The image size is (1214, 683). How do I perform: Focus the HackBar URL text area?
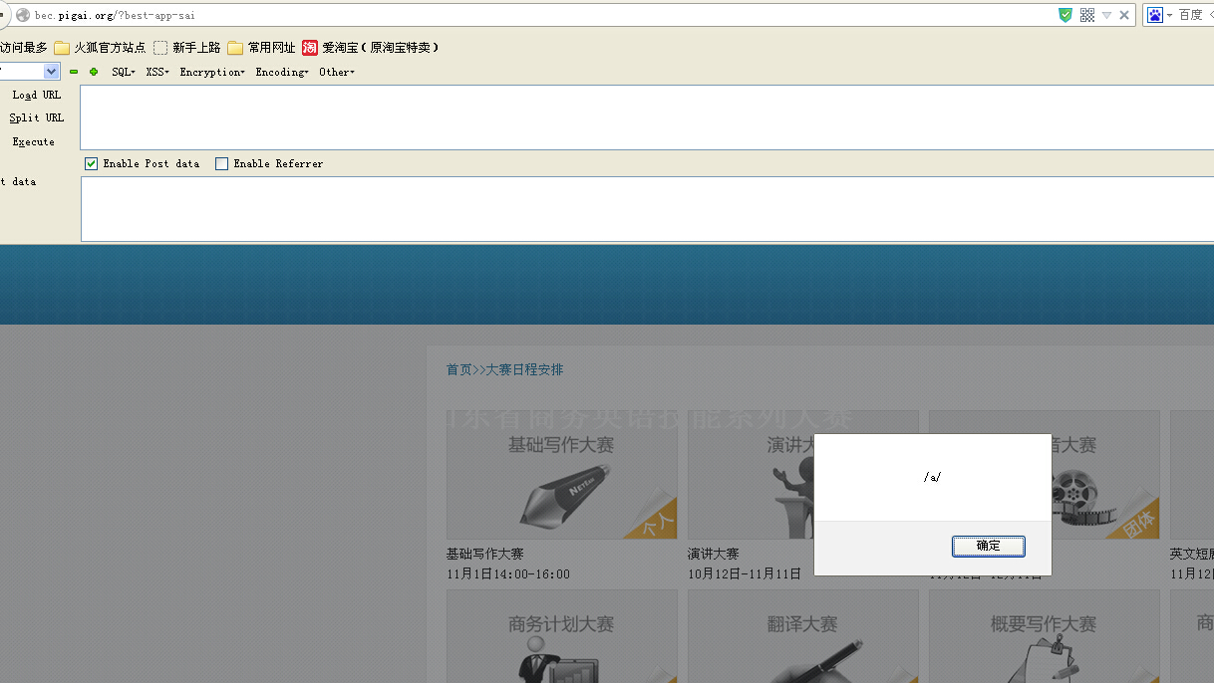(x=647, y=117)
